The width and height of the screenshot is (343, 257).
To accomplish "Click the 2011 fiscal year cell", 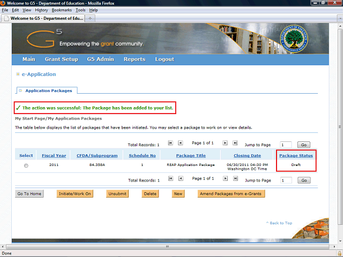I will pos(54,165).
